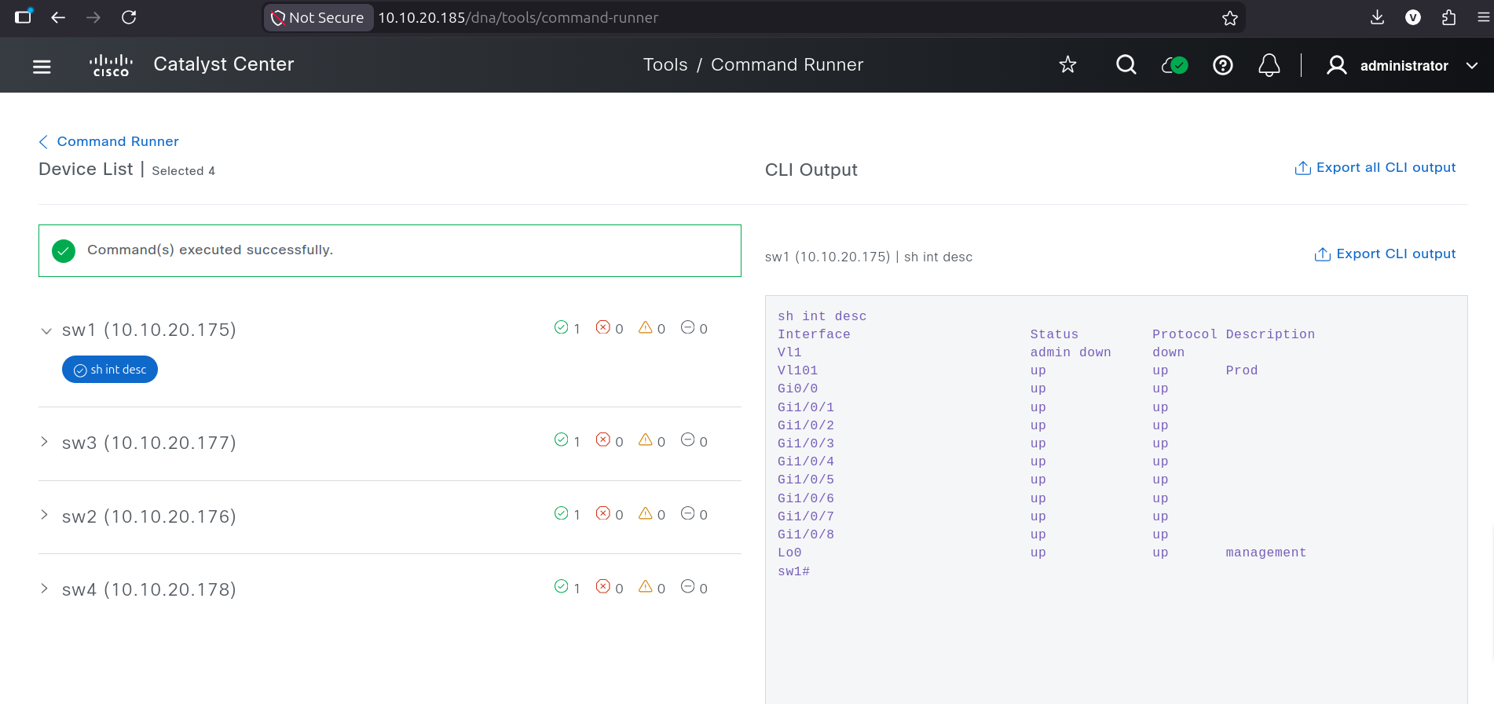Click 'admin down' status in CLI output

click(1071, 352)
